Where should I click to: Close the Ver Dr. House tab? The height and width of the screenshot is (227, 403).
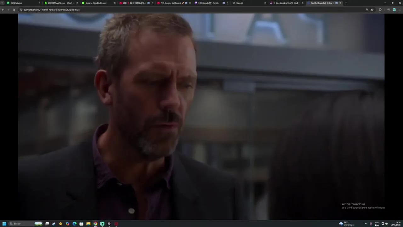pos(340,3)
